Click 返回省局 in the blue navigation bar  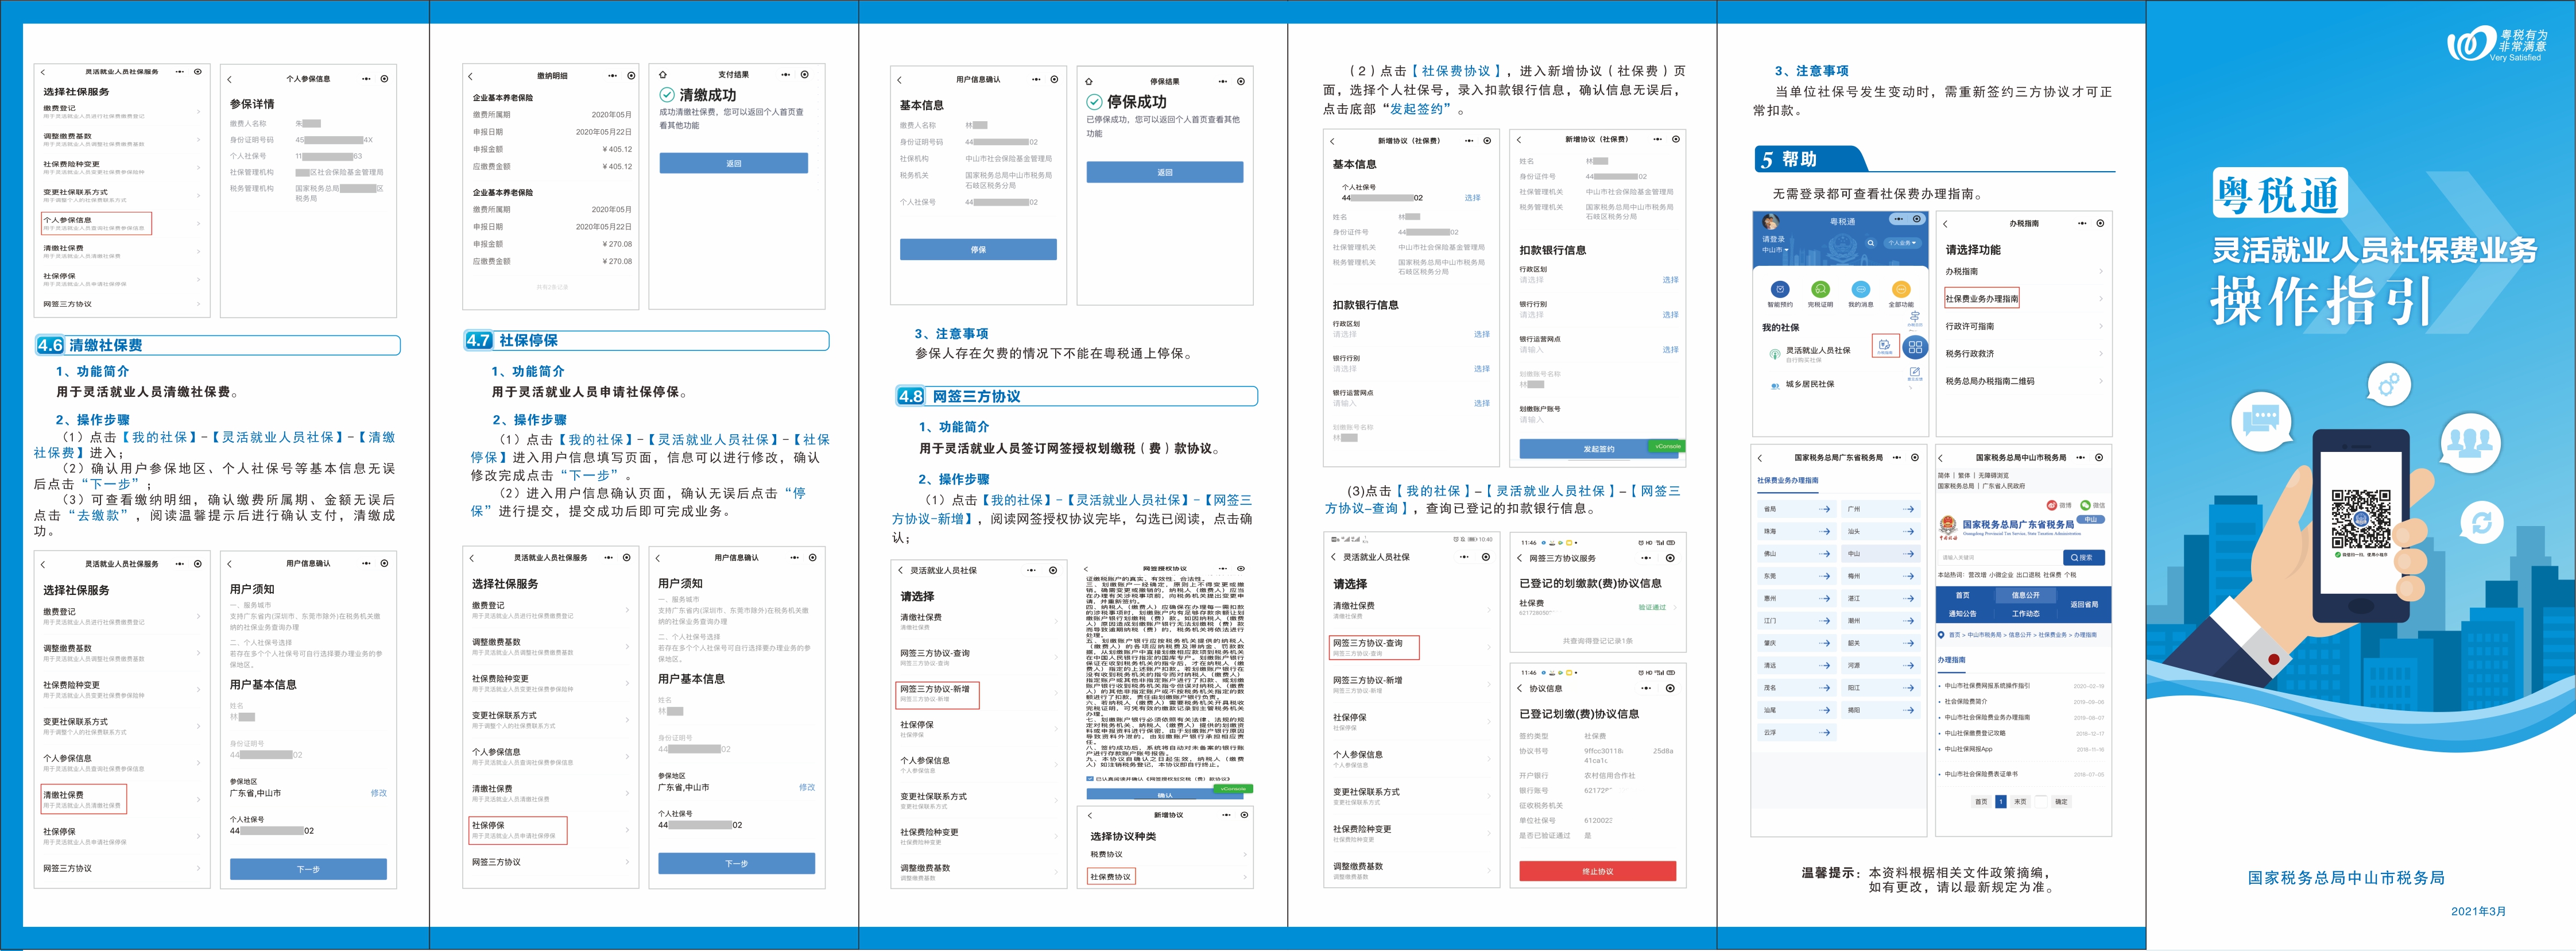[2085, 605]
